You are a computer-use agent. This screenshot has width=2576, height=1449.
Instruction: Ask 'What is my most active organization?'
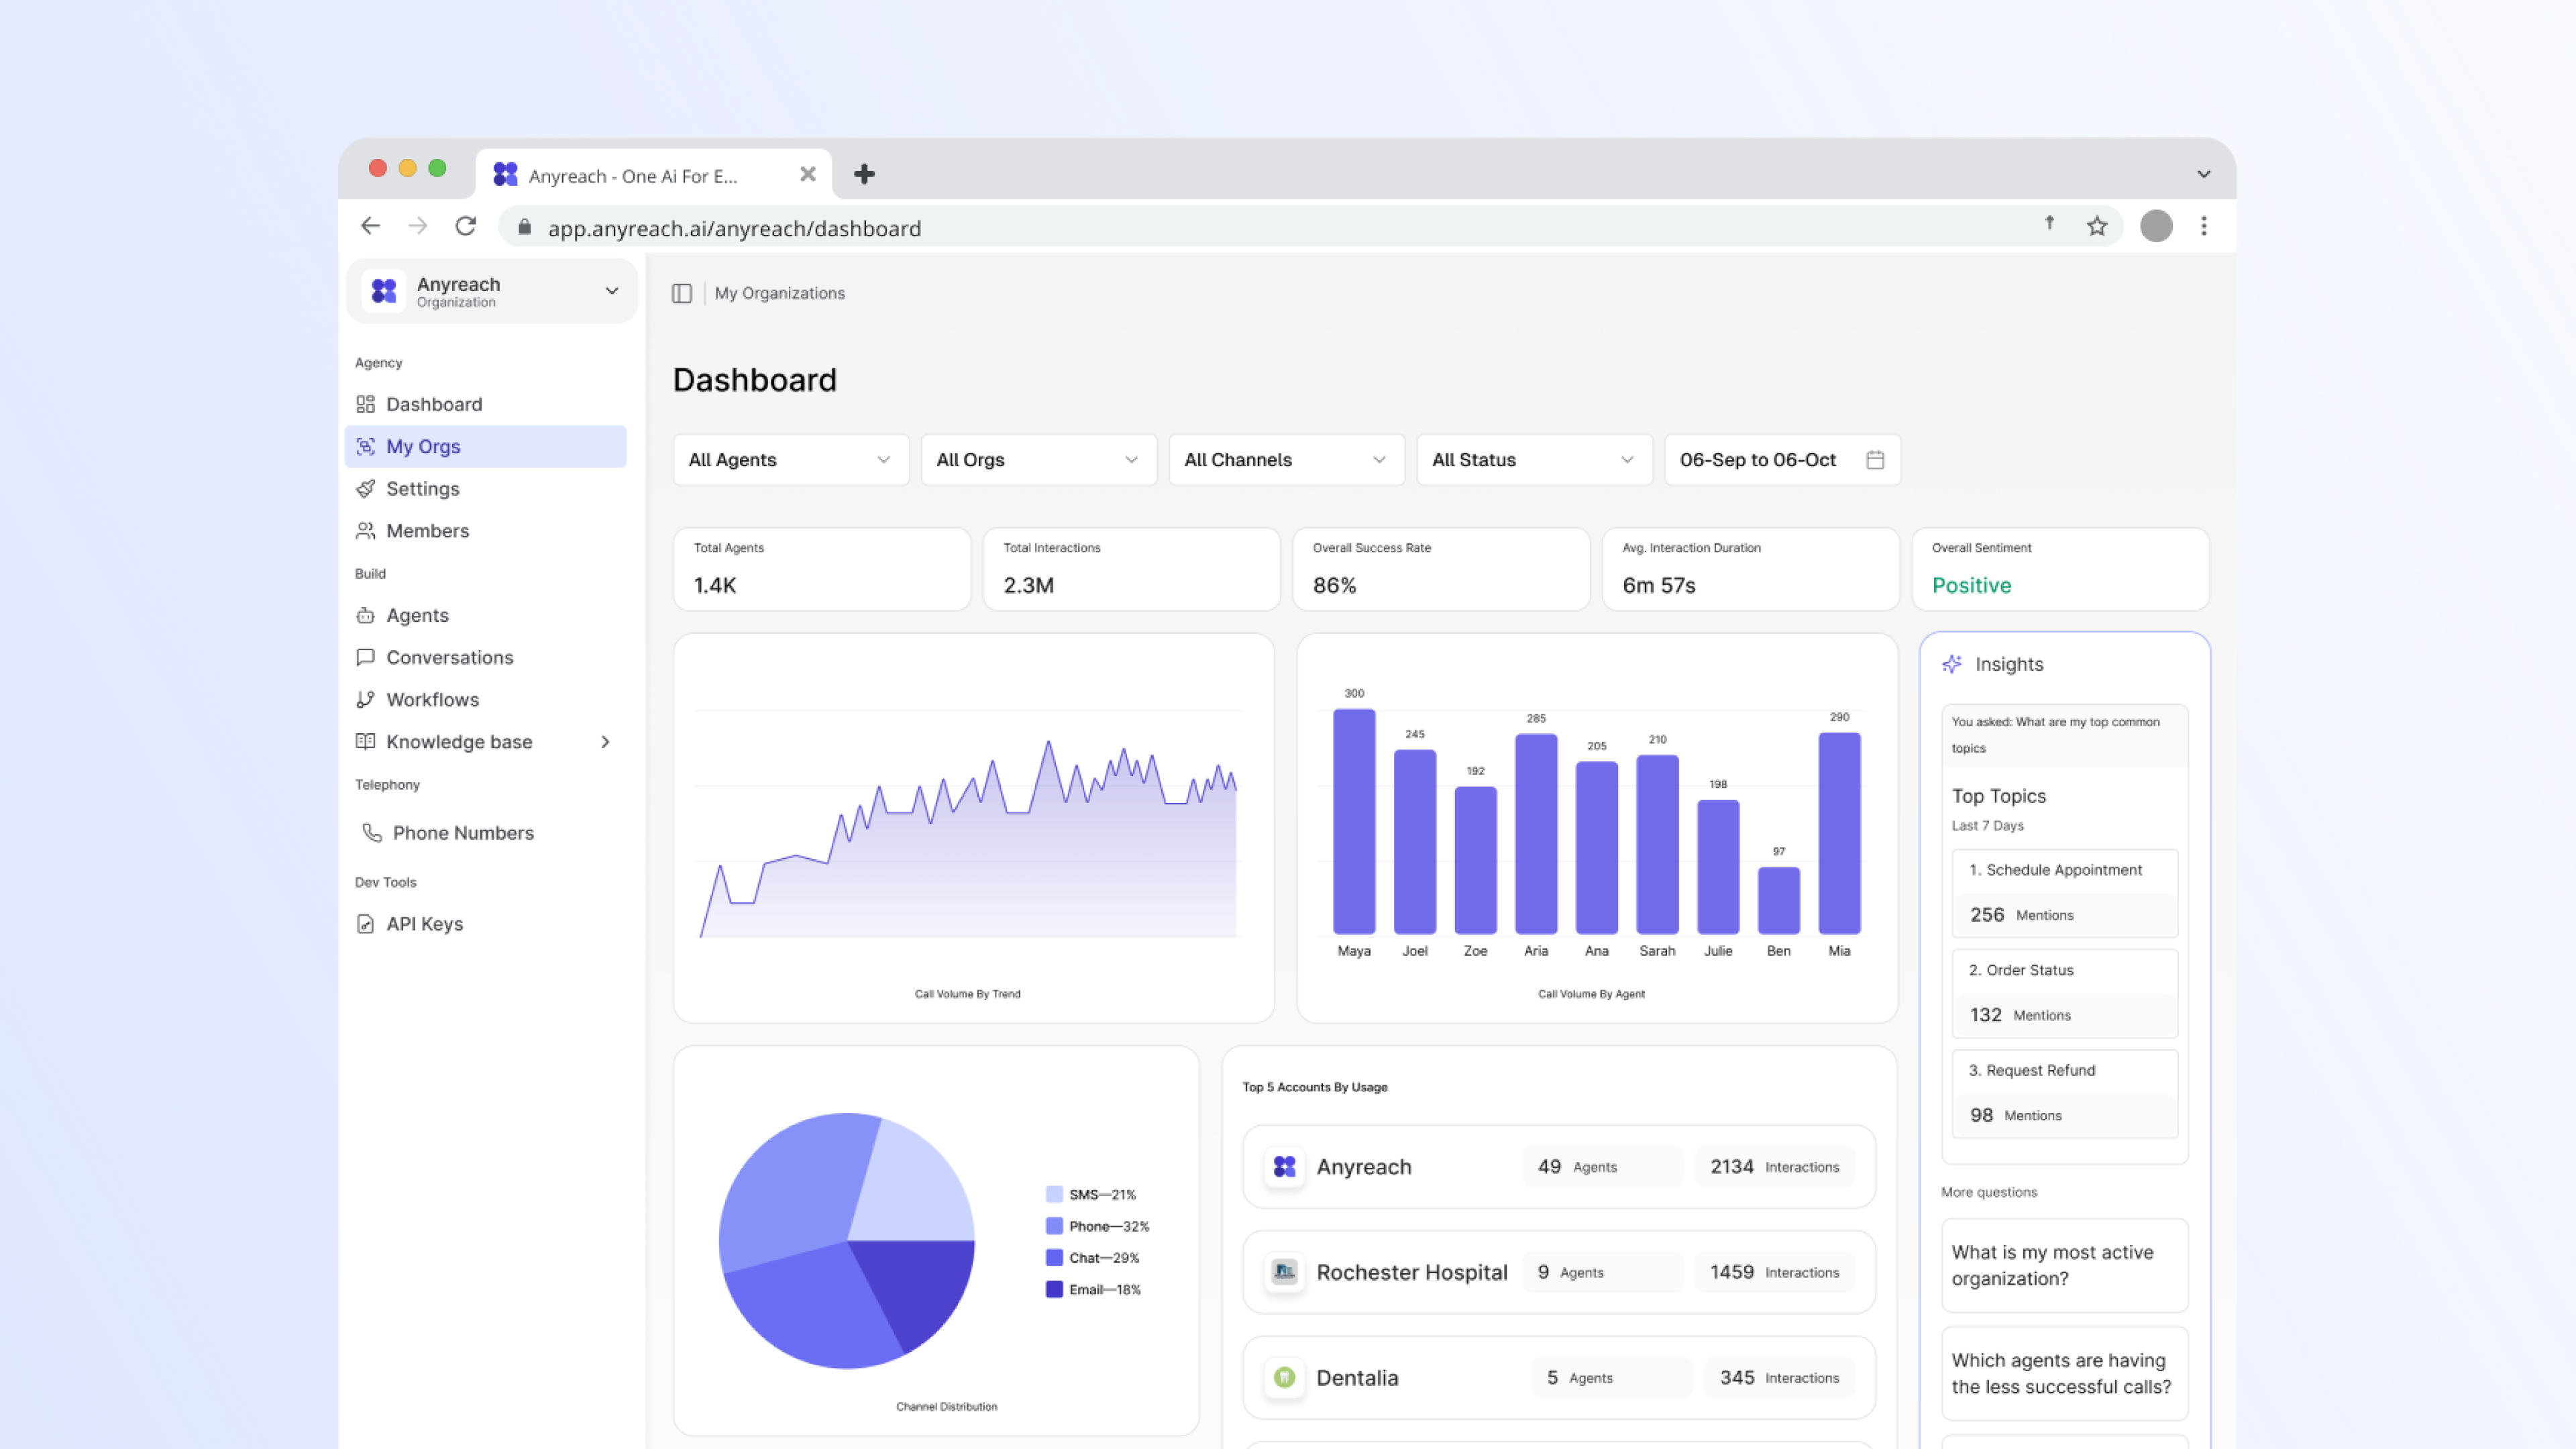point(2064,1265)
